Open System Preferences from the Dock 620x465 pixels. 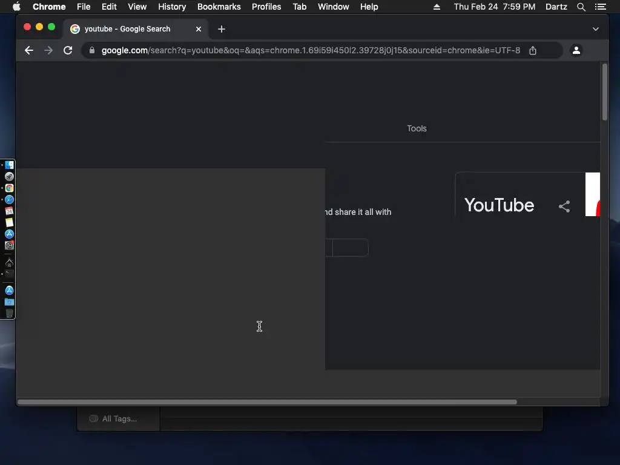point(9,245)
